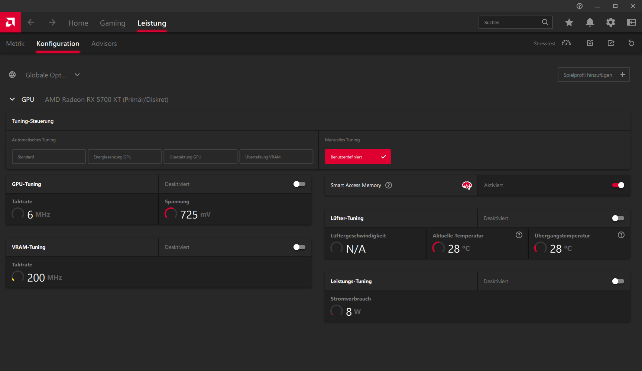Enable the VRAM-Tuning toggle
Screen dimensions: 642x371
point(299,247)
